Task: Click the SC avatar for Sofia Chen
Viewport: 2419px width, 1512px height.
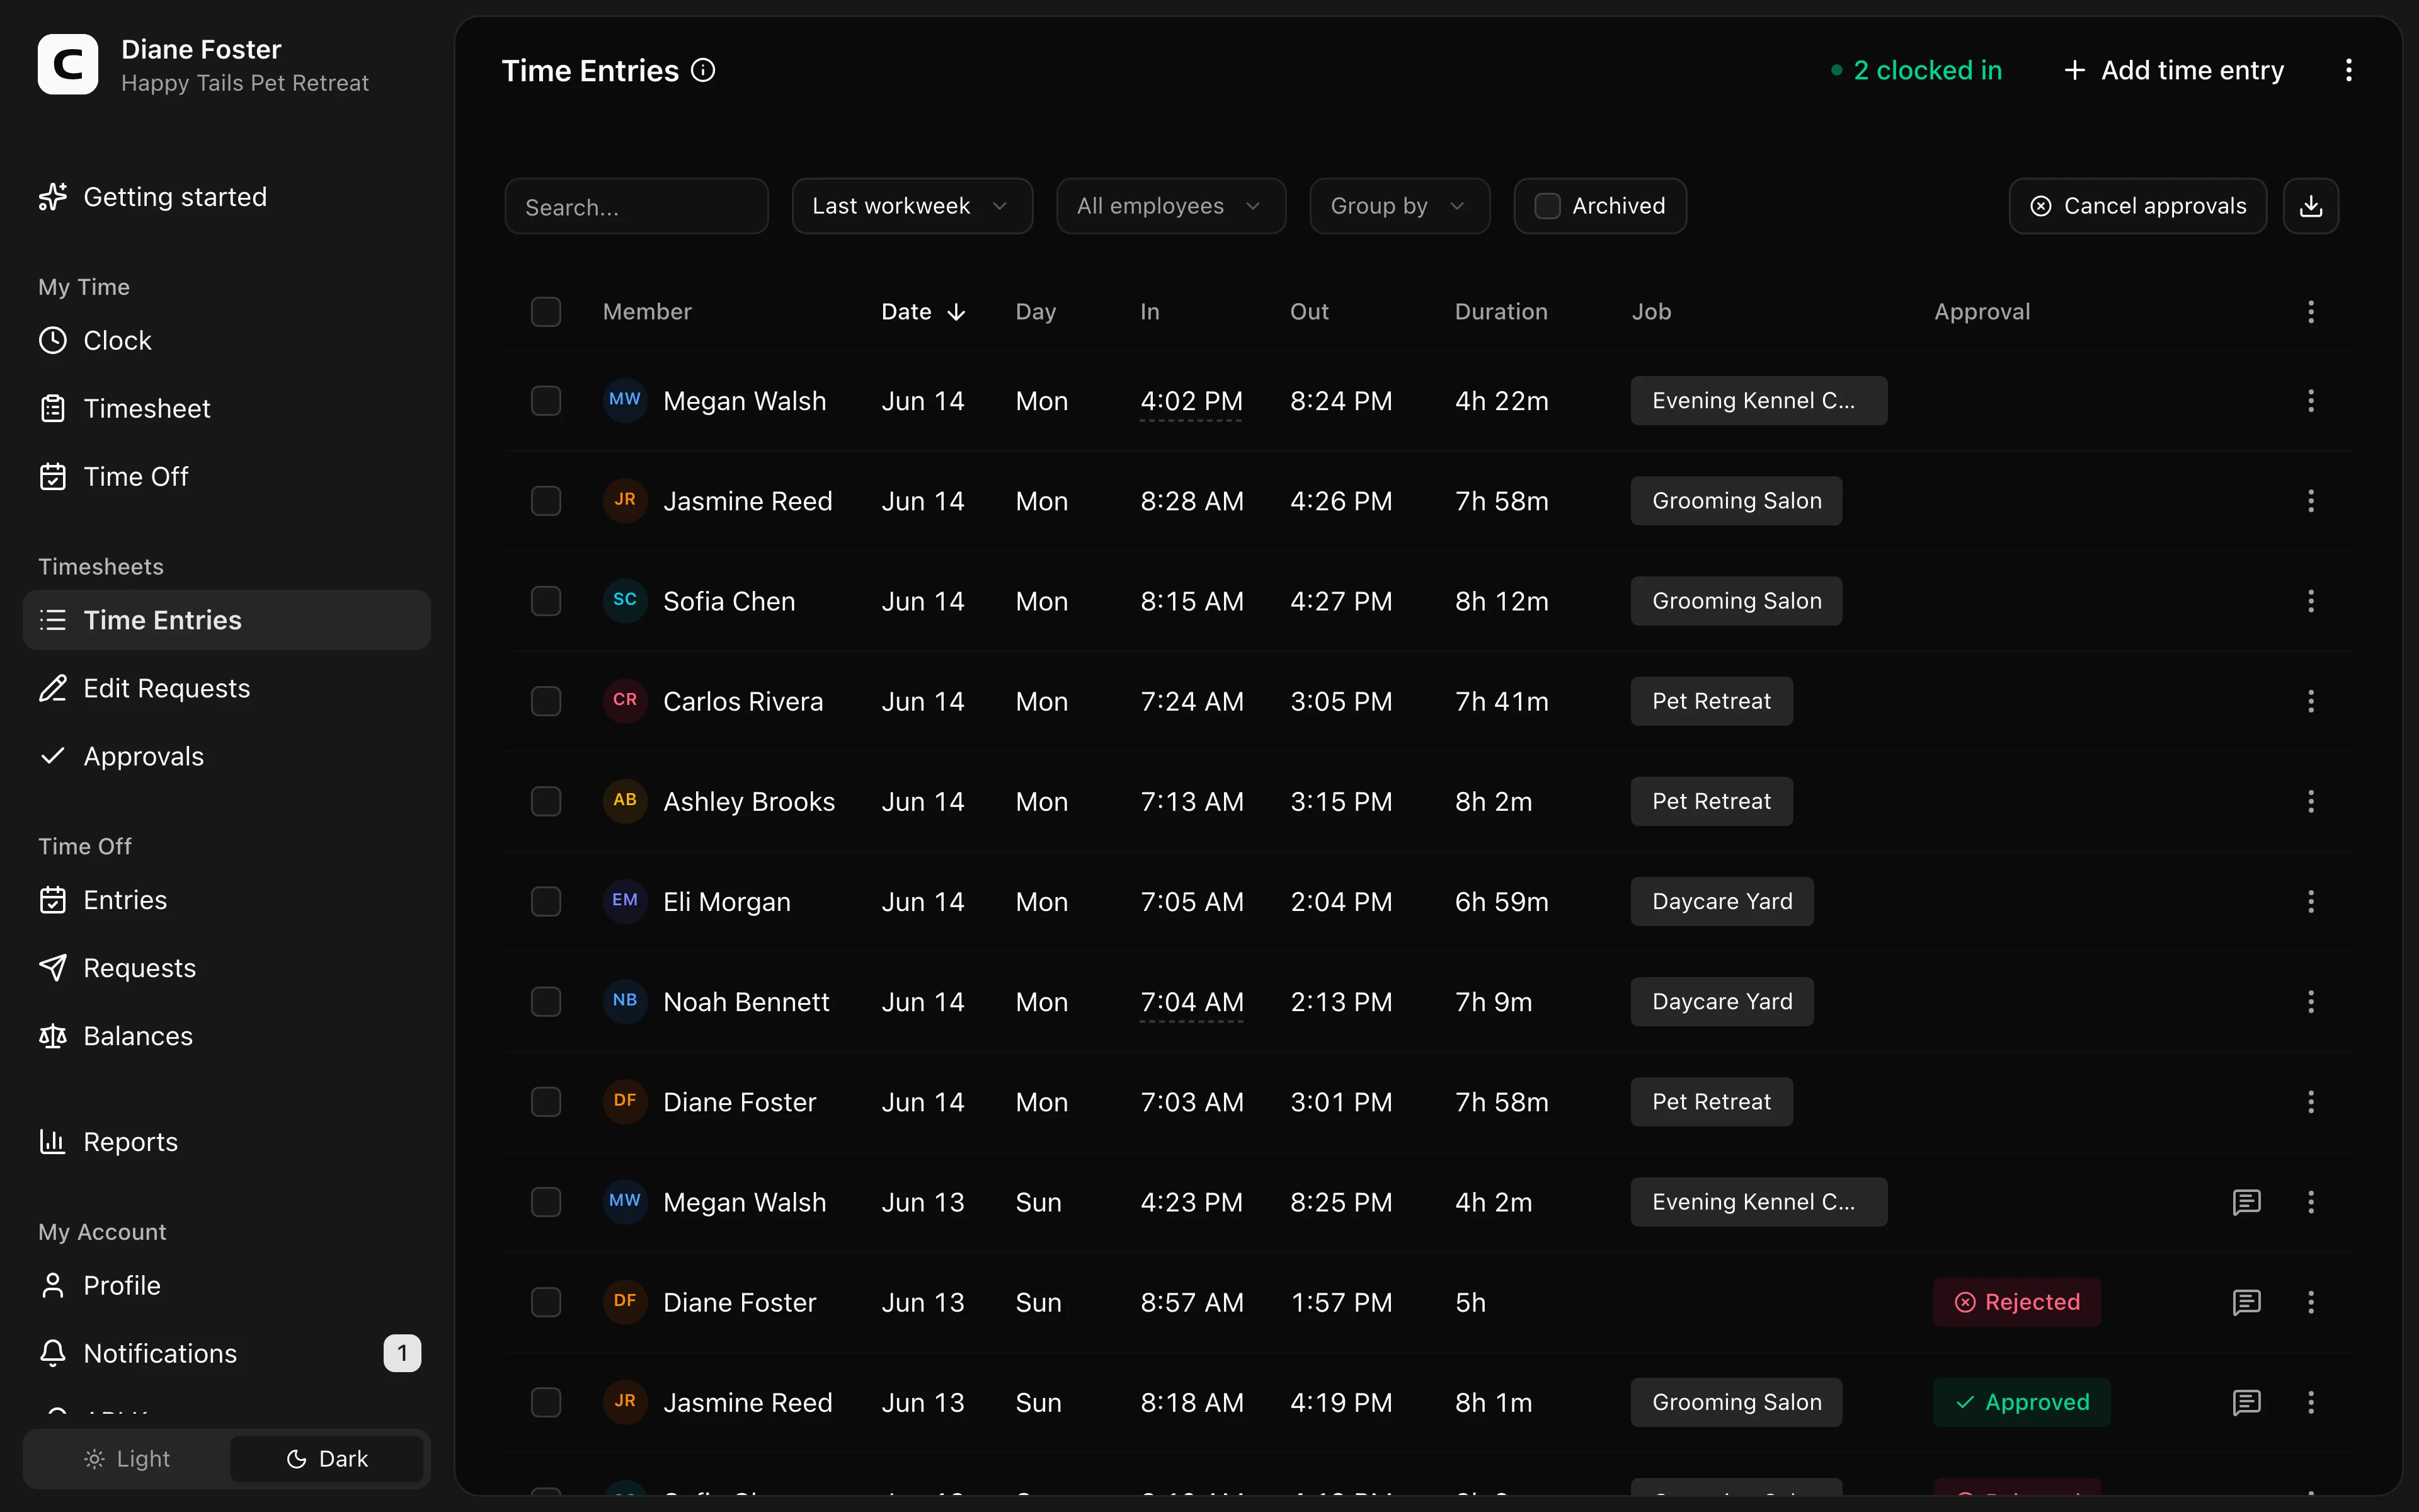Action: pos(625,600)
